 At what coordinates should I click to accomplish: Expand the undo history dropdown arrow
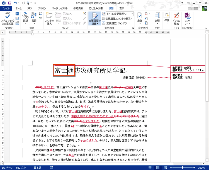click(x=19, y=3)
